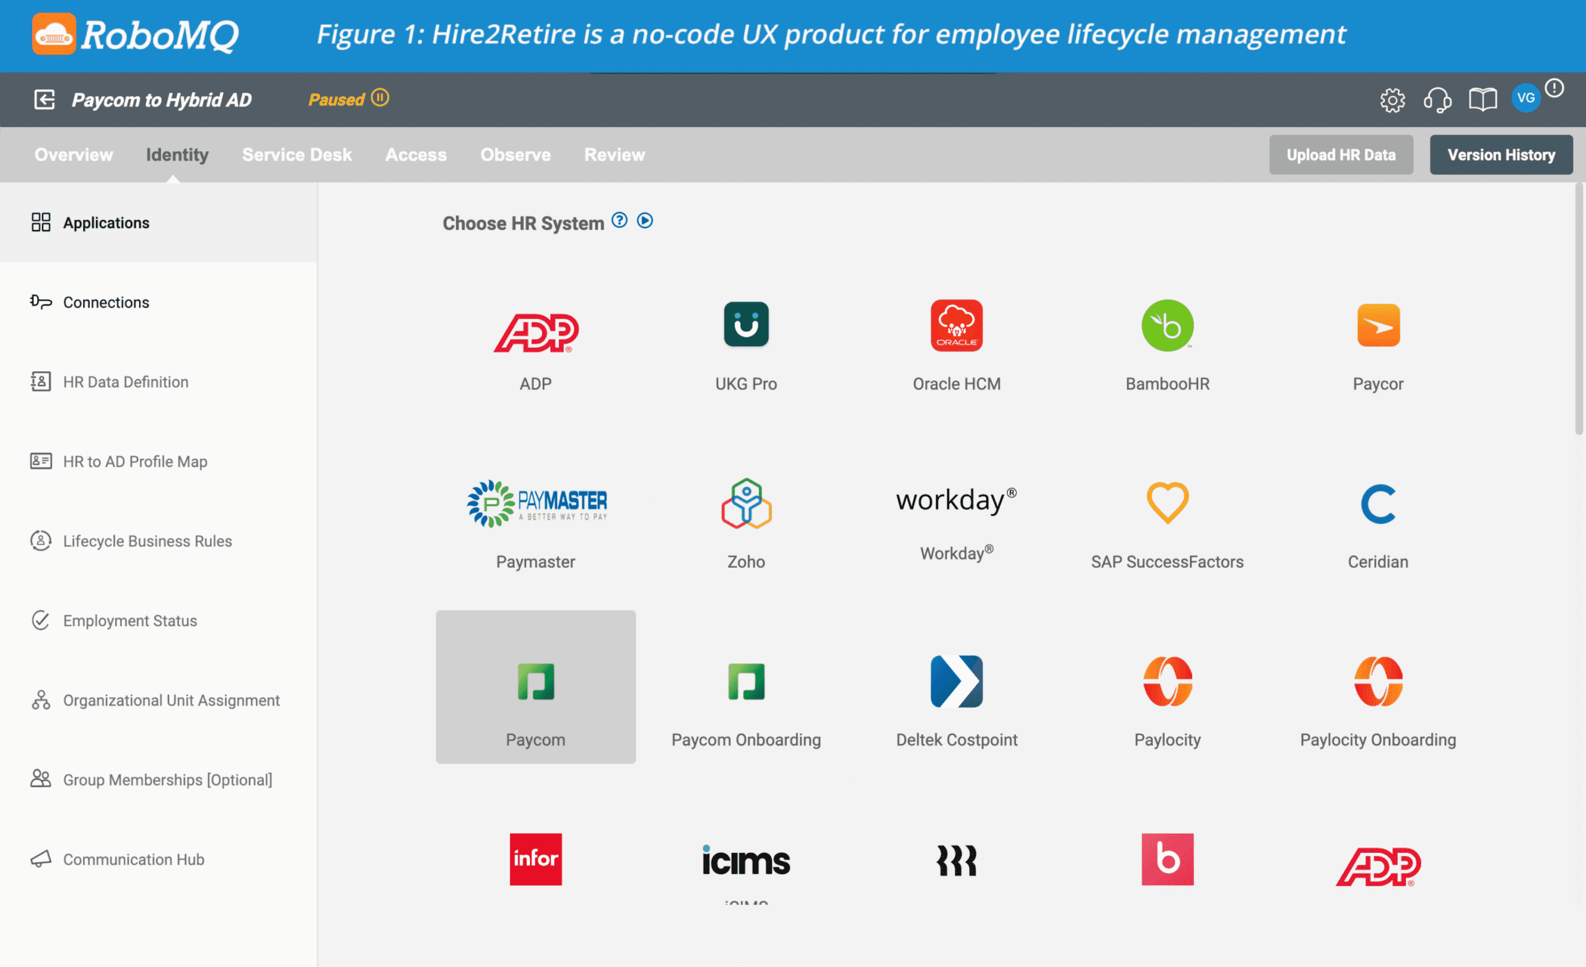1586x967 pixels.
Task: Open the VG user avatar
Action: (1525, 99)
